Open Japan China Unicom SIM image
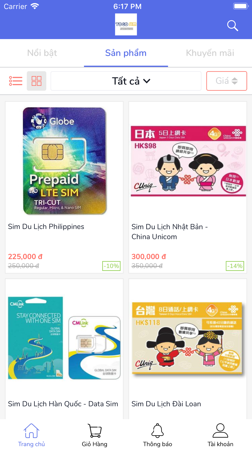The width and height of the screenshot is (252, 449). (x=188, y=161)
